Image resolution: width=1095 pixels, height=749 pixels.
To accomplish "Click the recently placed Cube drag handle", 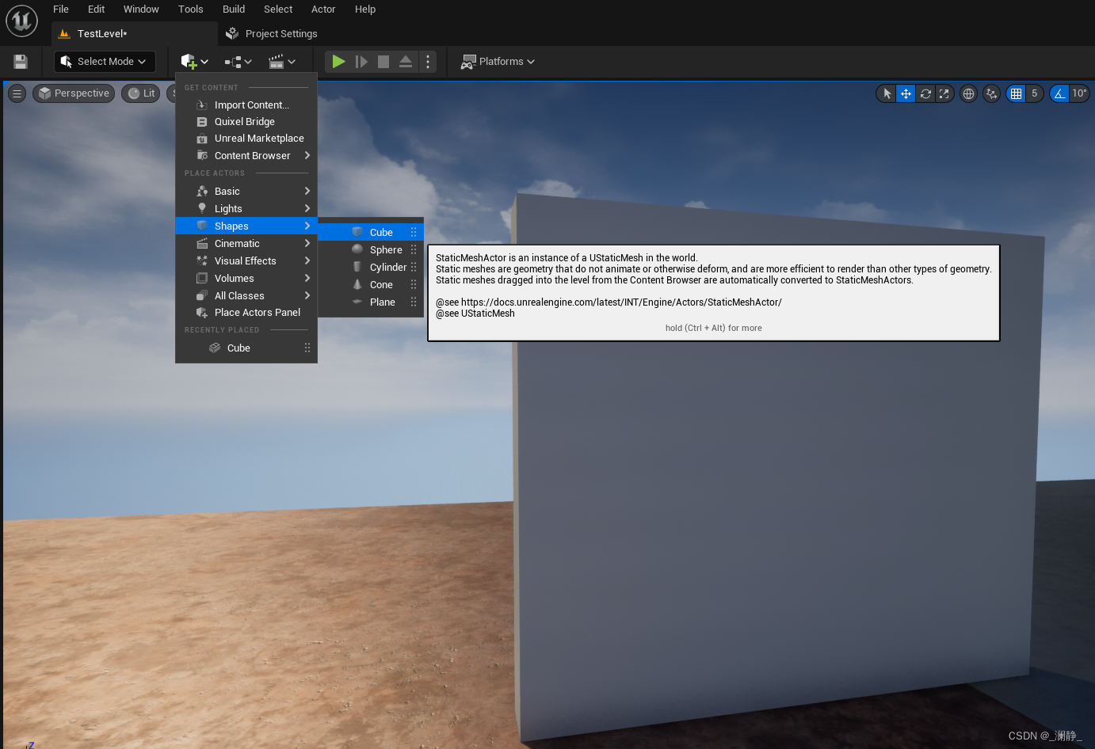I will coord(307,348).
